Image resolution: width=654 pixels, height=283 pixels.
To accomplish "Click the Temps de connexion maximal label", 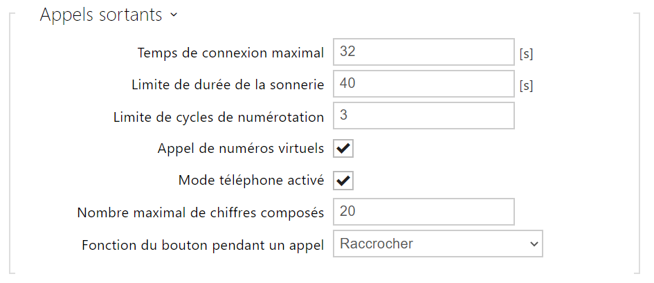I will [x=230, y=53].
